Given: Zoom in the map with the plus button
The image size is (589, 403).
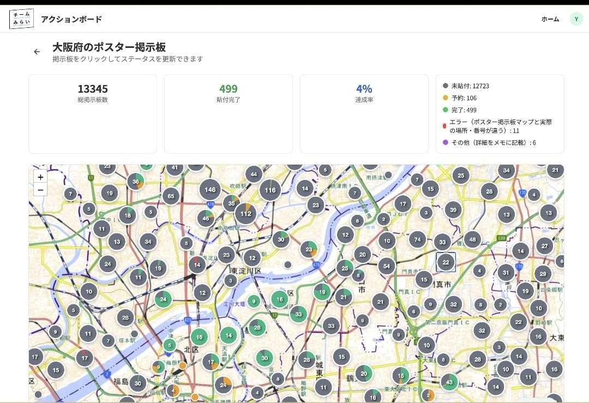Looking at the screenshot, I should [x=40, y=177].
